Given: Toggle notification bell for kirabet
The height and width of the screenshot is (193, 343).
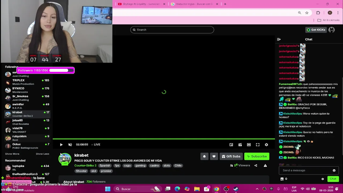Looking at the screenshot, I should 204,156.
